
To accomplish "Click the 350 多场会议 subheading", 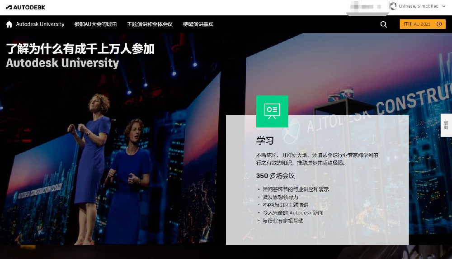I will click(x=275, y=175).
